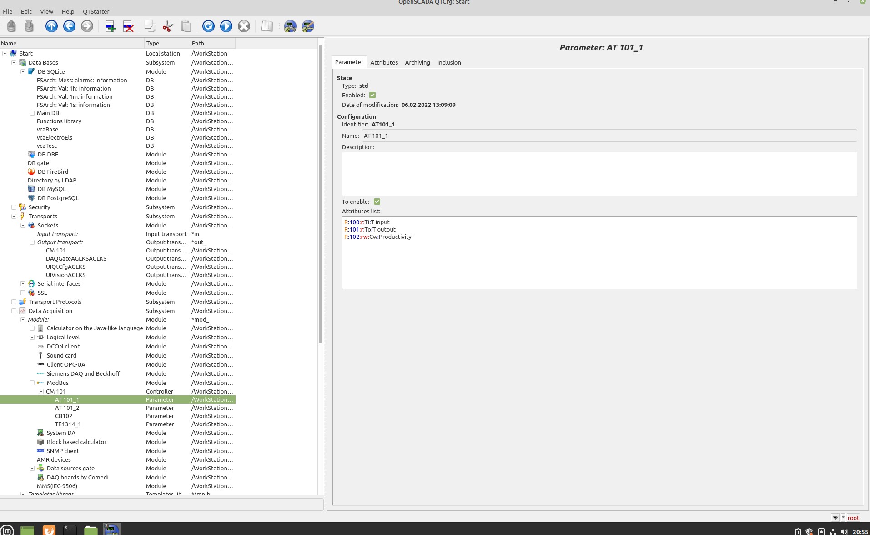This screenshot has width=870, height=535.
Task: Click the root user button
Action: click(853, 518)
